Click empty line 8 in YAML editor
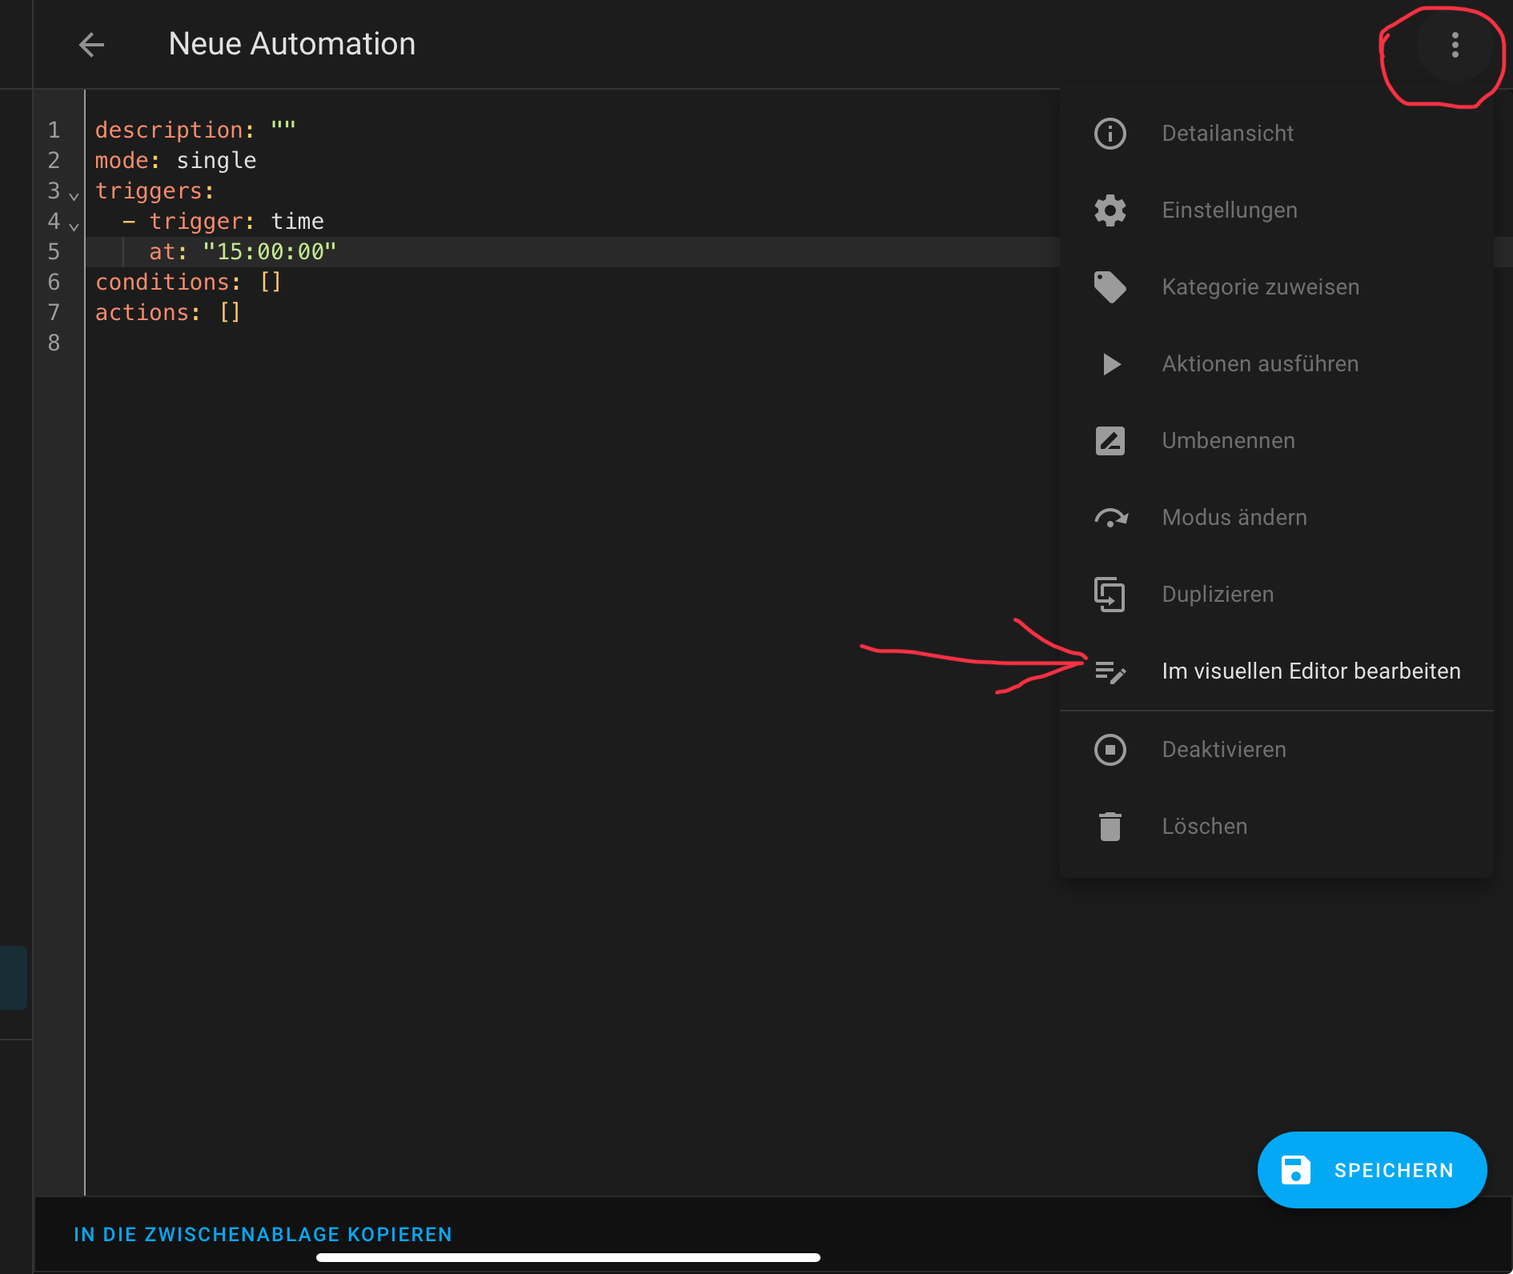Screen dimensions: 1513x1274 pos(320,343)
